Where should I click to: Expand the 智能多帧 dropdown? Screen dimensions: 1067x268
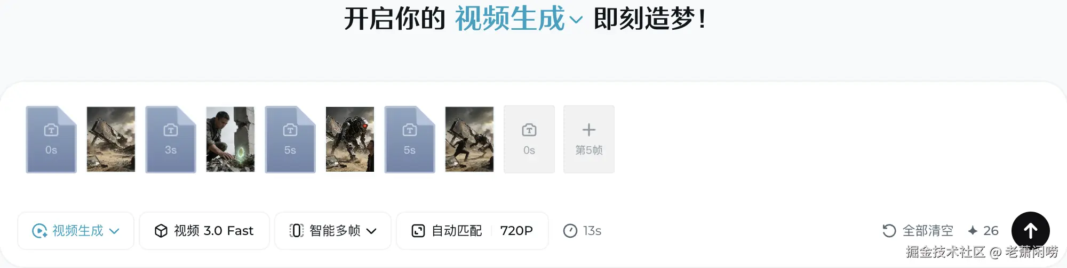coord(333,230)
